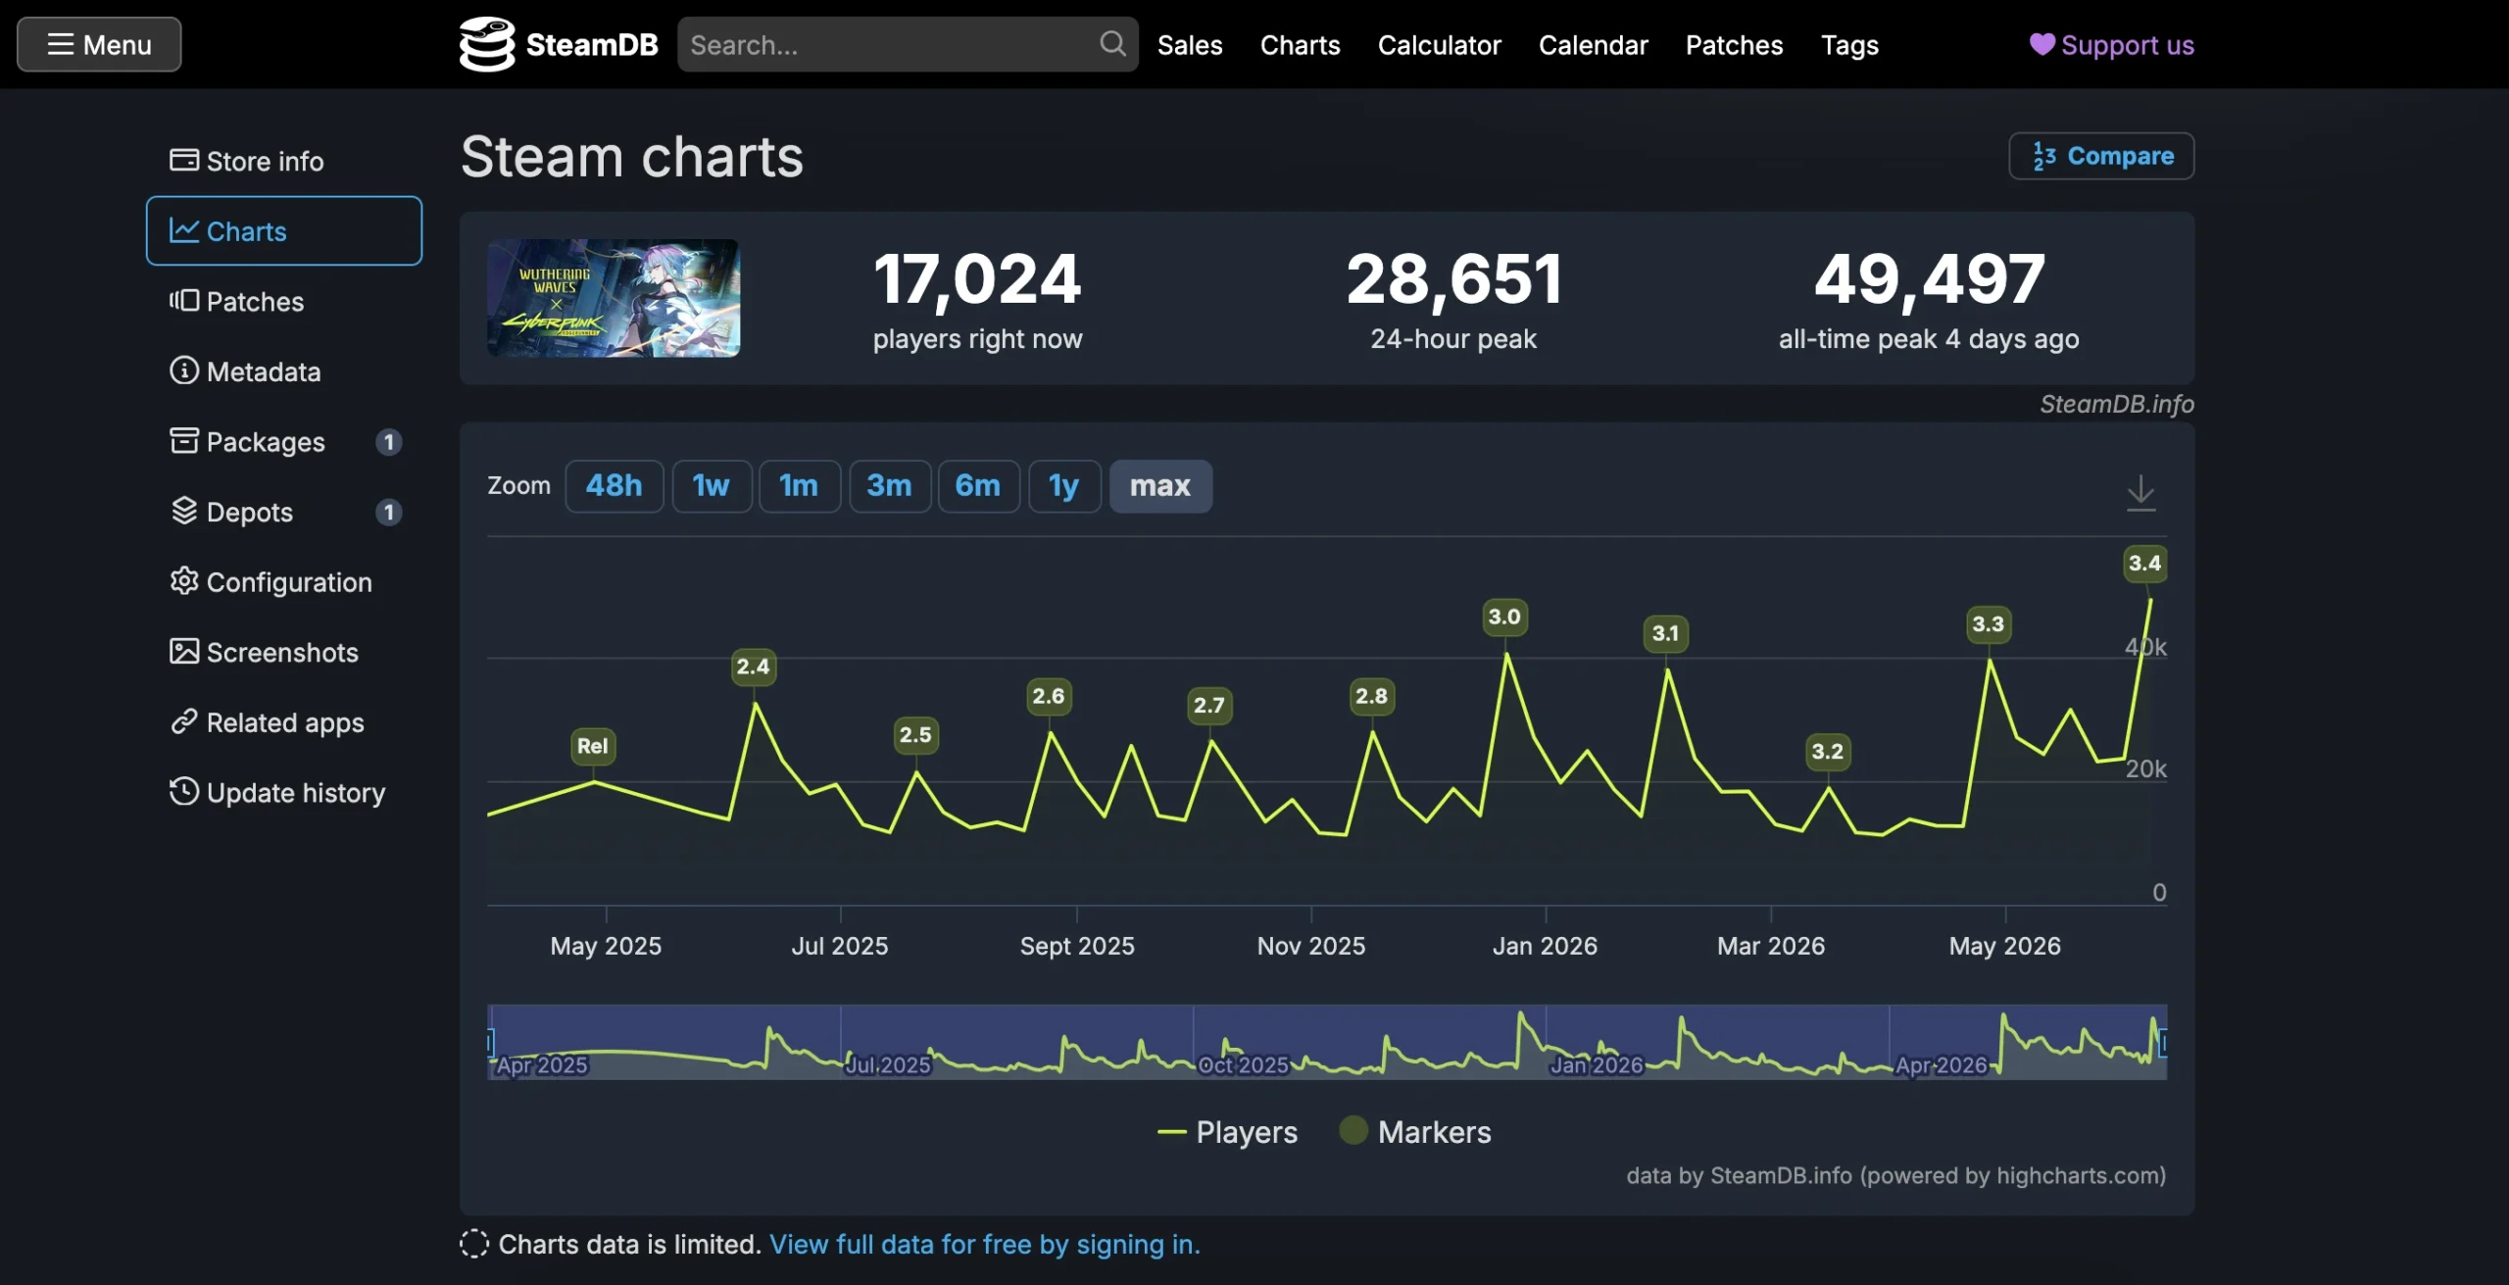Click the 2.6 version marker
This screenshot has width=2509, height=1285.
1048,697
